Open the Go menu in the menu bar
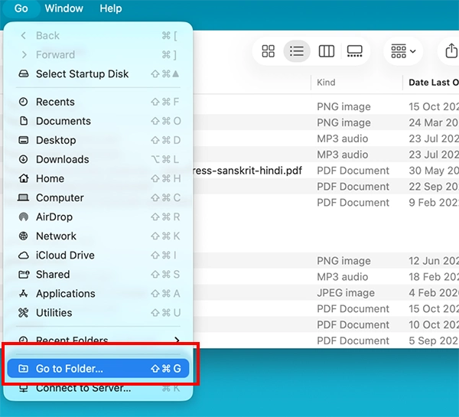The height and width of the screenshot is (417, 459). 21,8
